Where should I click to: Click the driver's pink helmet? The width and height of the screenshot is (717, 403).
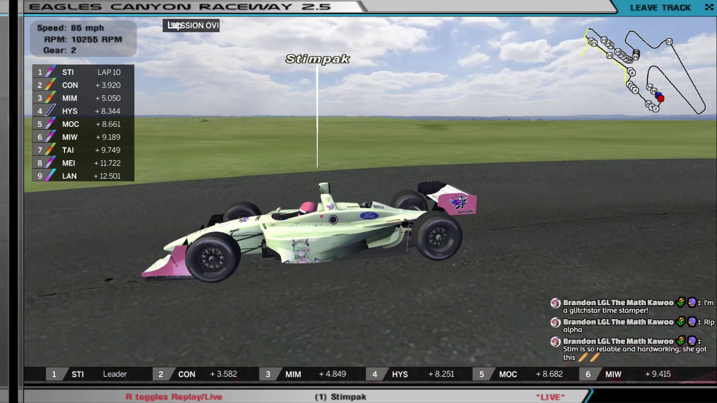coord(308,208)
